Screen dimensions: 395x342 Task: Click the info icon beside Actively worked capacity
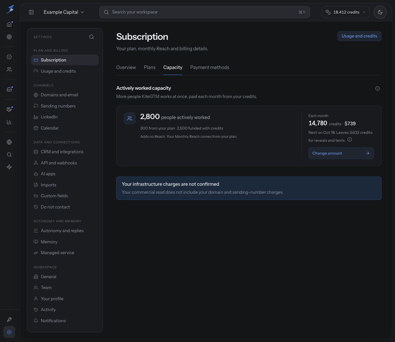378,88
